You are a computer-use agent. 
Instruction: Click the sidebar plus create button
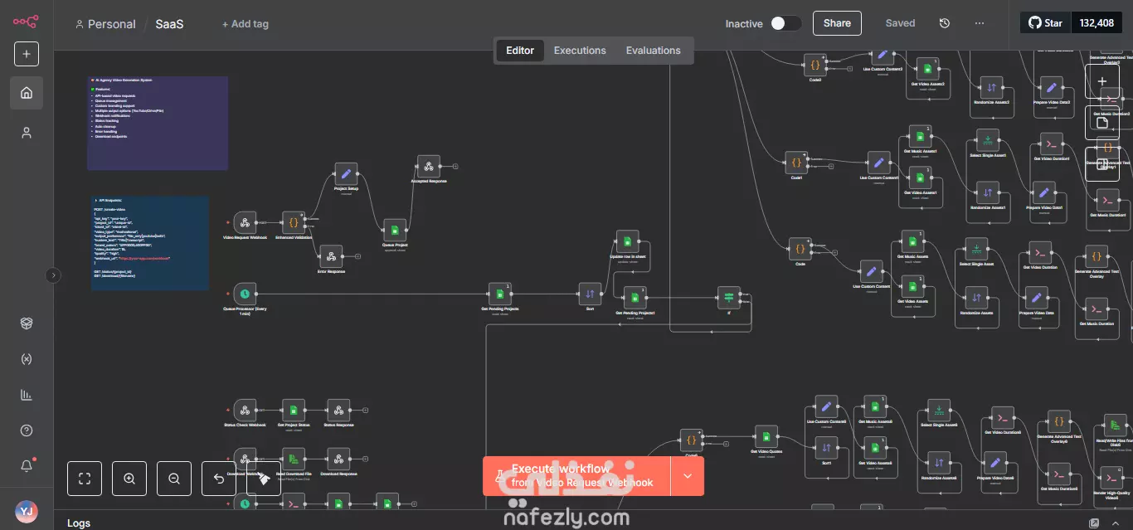point(27,54)
